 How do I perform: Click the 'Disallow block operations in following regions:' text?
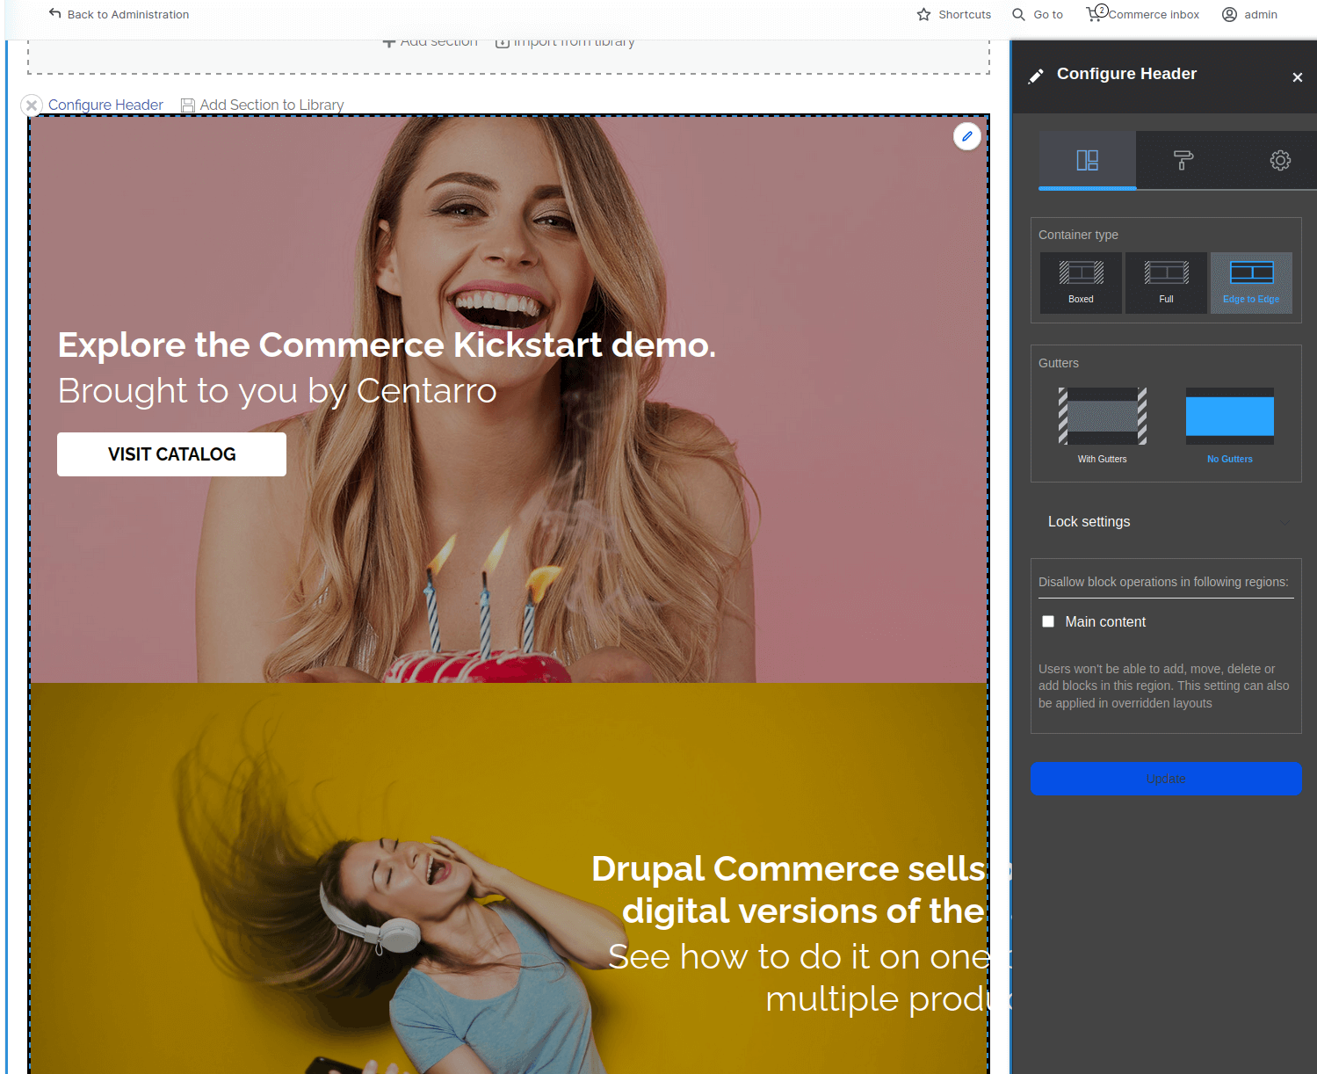(1163, 582)
